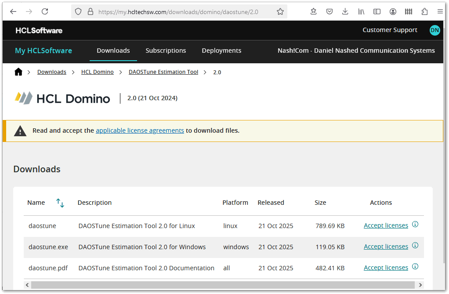Image resolution: width=449 pixels, height=294 pixels.
Task: Click the warning triangle icon in banner
Action: (x=20, y=131)
